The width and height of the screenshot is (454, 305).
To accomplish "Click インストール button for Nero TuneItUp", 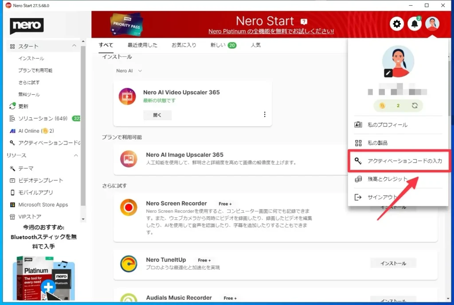I will [393, 263].
